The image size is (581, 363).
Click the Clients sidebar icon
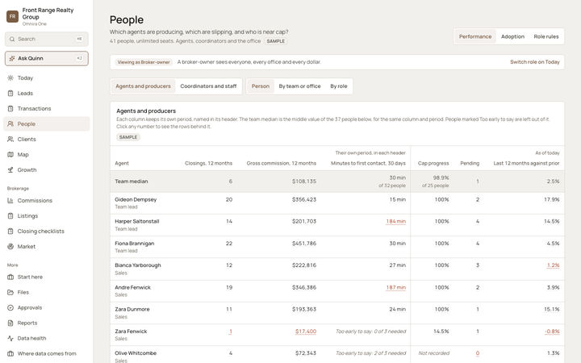pos(10,140)
